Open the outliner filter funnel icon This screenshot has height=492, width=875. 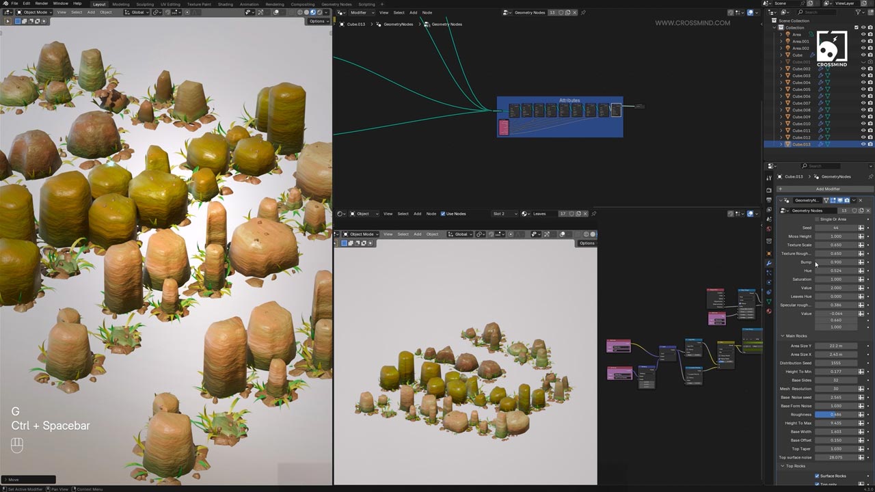[x=859, y=12]
